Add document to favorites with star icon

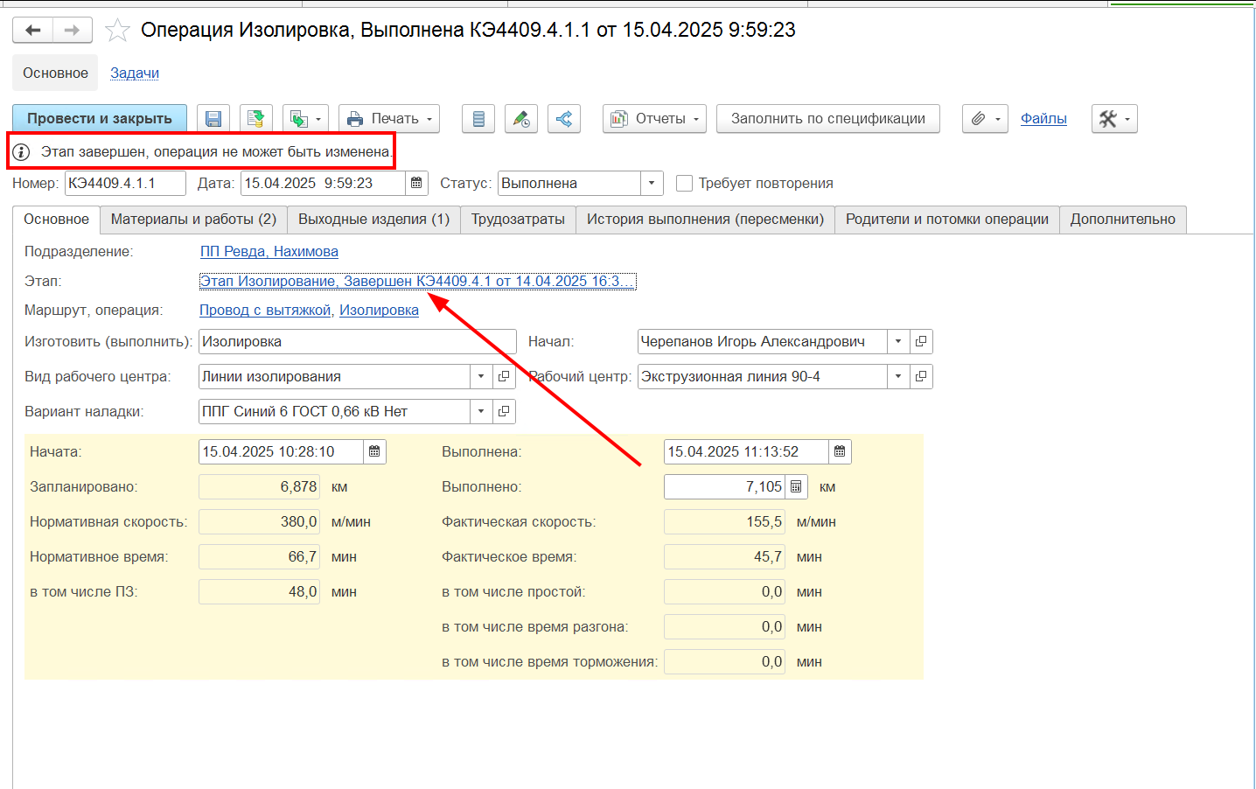click(x=117, y=31)
